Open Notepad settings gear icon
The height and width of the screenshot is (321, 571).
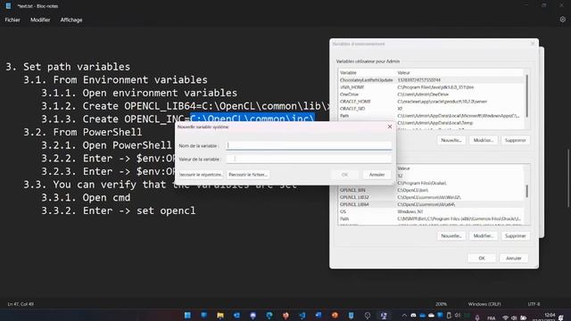click(562, 20)
